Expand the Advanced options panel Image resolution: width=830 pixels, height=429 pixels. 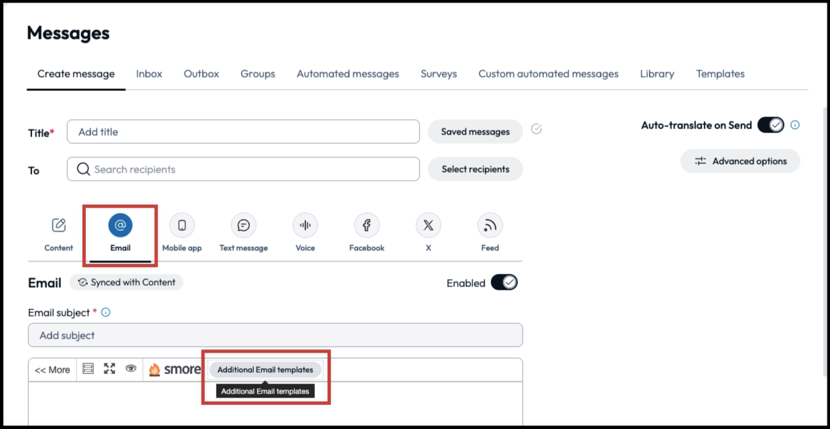coord(740,161)
